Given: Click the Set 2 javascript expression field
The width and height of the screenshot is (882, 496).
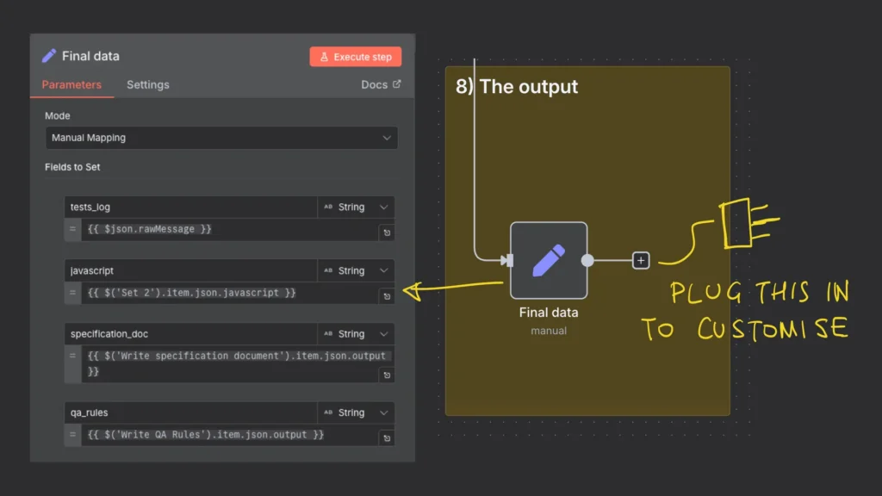Looking at the screenshot, I should click(229, 293).
